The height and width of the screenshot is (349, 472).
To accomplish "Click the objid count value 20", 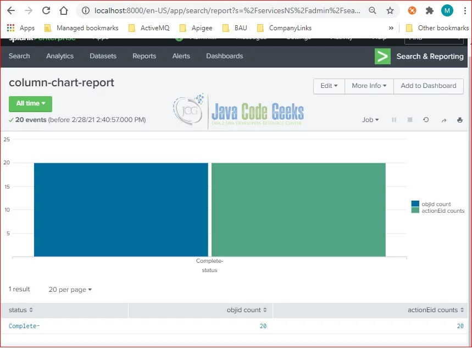I will click(263, 326).
